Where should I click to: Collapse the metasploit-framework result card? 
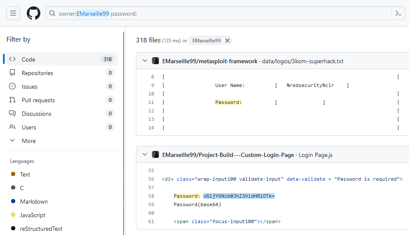click(x=145, y=61)
